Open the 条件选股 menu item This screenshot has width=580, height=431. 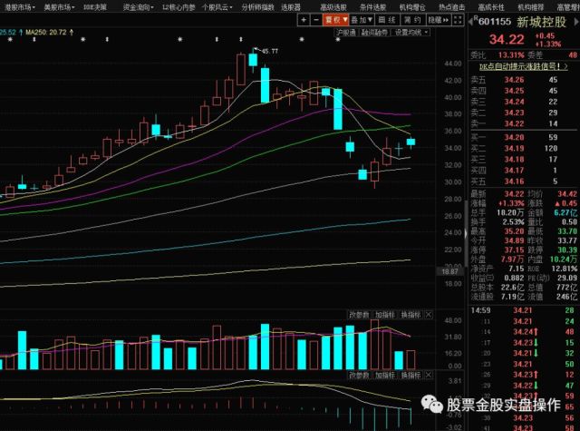click(372, 7)
